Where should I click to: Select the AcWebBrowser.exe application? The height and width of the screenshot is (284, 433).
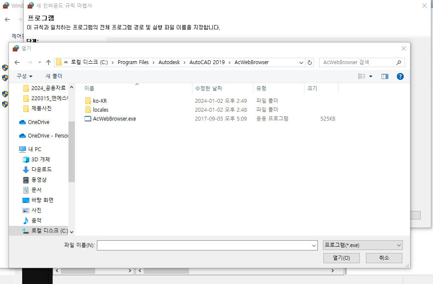coord(113,118)
